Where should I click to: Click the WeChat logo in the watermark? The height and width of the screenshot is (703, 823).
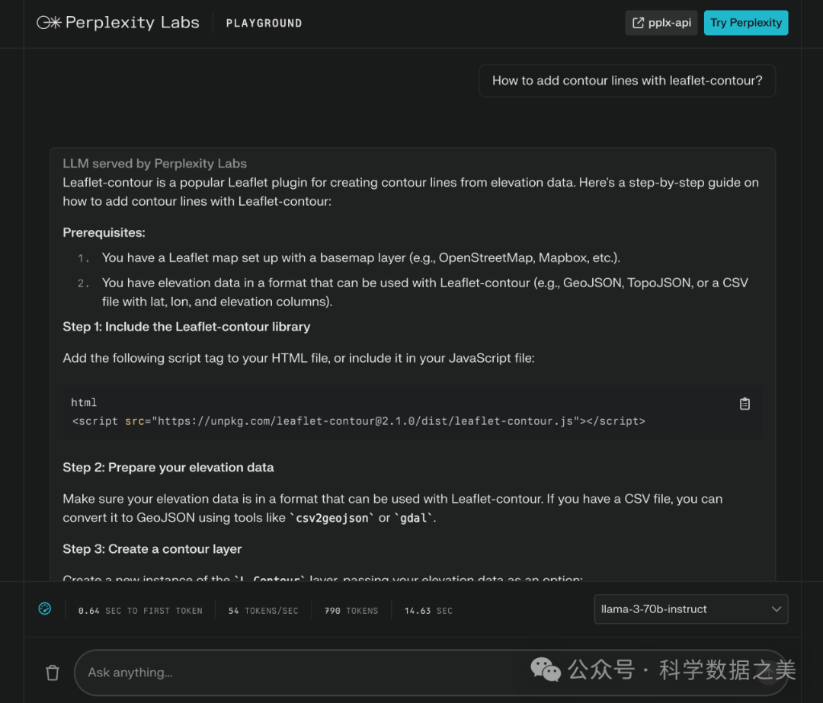[546, 669]
